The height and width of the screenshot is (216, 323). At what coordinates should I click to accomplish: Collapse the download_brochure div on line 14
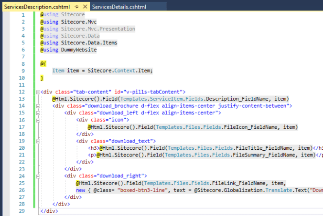pyautogui.click(x=50, y=106)
